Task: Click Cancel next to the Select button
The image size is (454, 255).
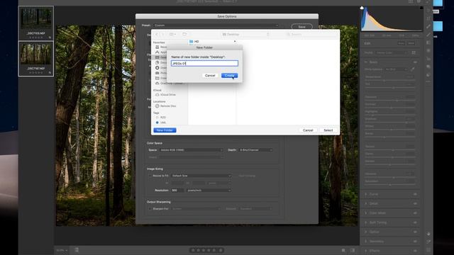Action: (308, 130)
